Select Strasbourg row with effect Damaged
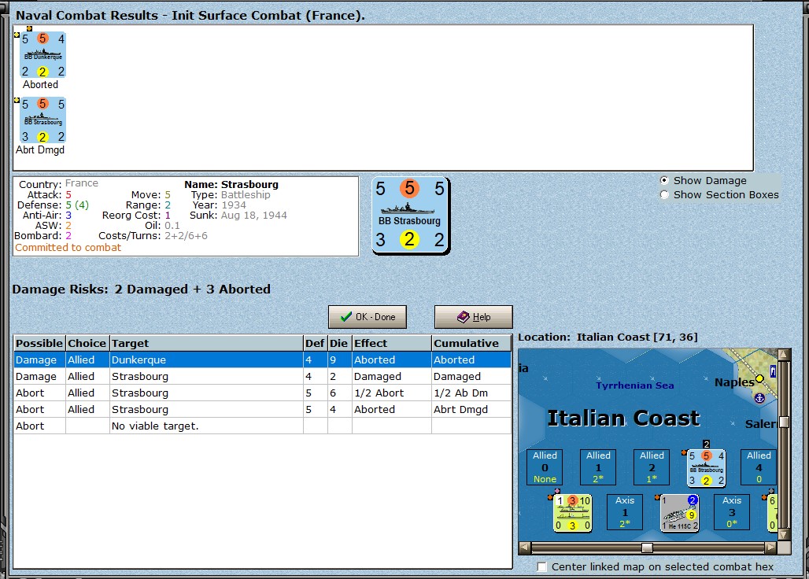This screenshot has height=579, width=809. click(x=263, y=376)
